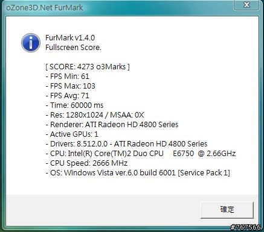This screenshot has height=232, width=264.
Task: Click the 'OS: Windows Vista' line
Action: [138, 173]
